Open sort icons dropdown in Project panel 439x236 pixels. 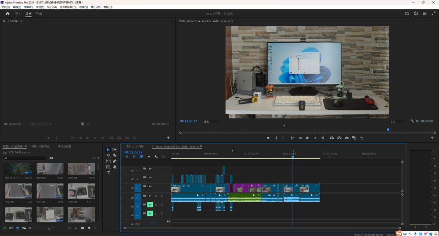pos(50,228)
